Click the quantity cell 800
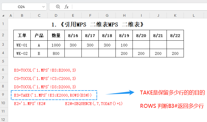This screenshot has width=207, height=122. coord(56,53)
